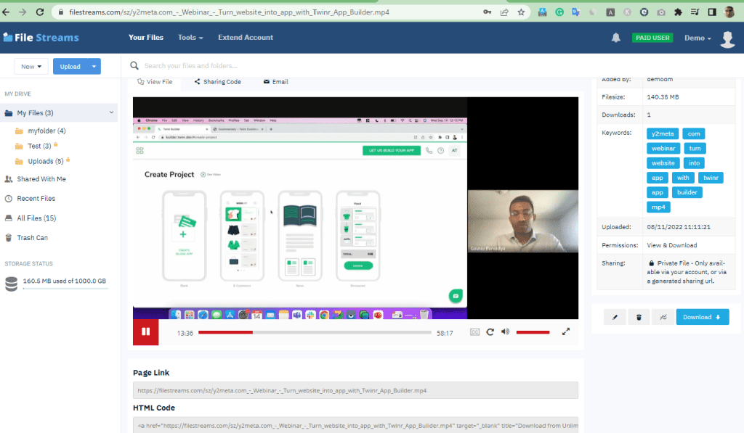Switch to Email tab
Image resolution: width=744 pixels, height=433 pixels.
pos(275,82)
